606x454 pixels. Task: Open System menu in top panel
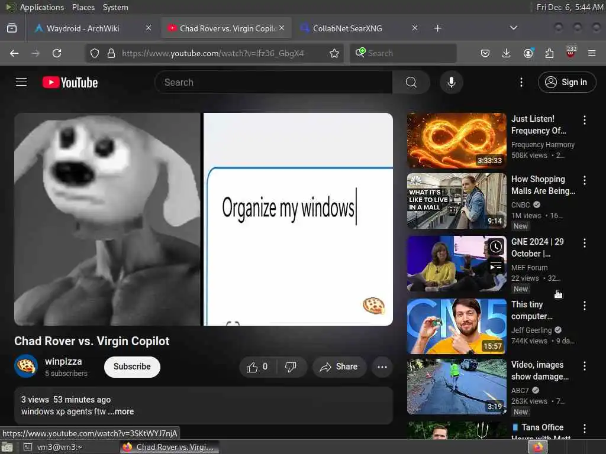click(115, 7)
